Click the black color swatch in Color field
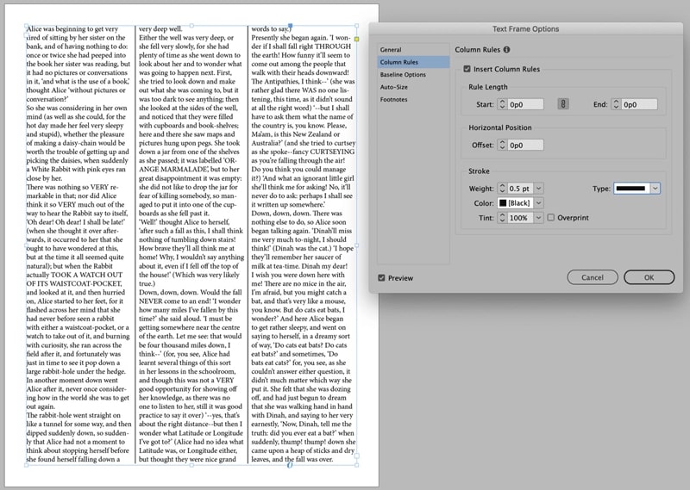The image size is (690, 490). click(x=503, y=203)
